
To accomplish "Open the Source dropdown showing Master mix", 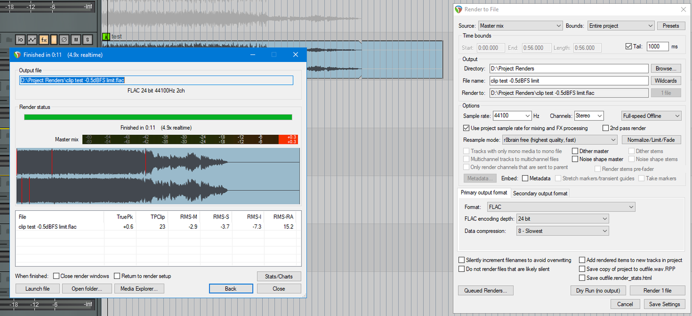I will coord(520,26).
